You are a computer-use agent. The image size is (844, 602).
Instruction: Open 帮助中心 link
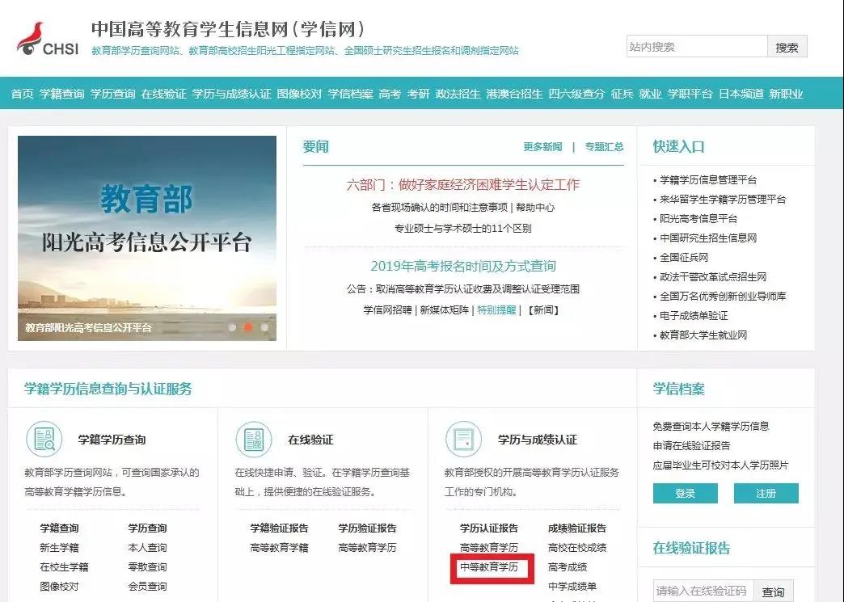[x=535, y=207]
